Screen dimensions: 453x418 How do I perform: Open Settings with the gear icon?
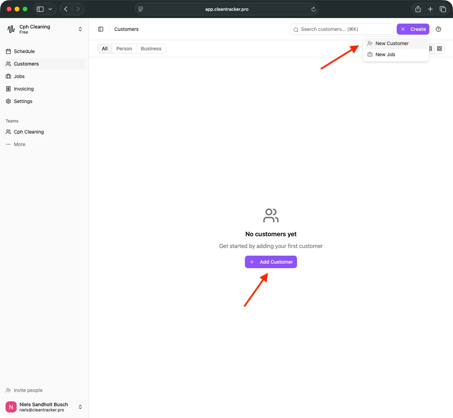[8, 101]
